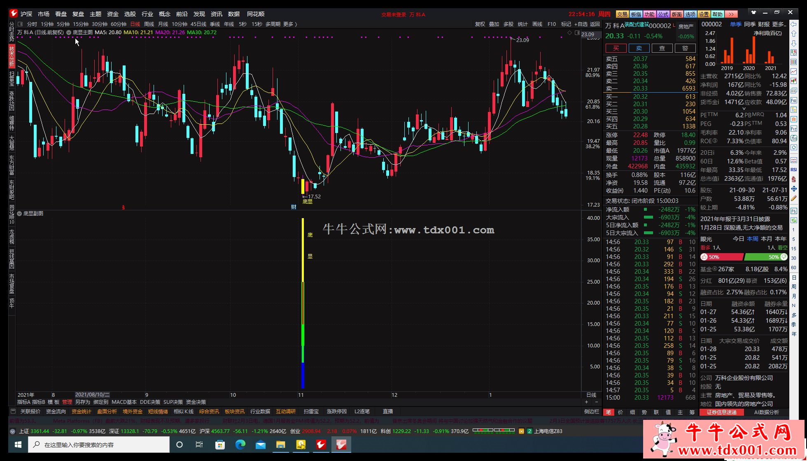
Task: Click the skin shirt icon in title bar
Action: coord(753,12)
